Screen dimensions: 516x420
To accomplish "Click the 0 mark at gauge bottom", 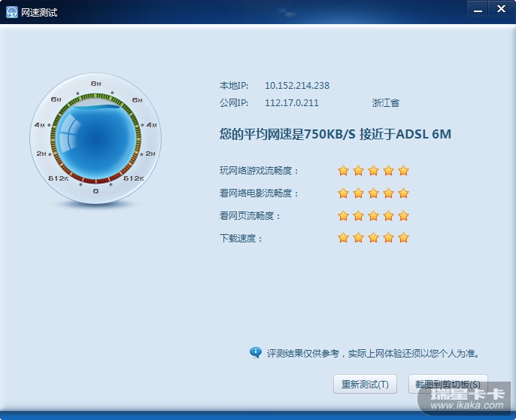I will coord(96,191).
